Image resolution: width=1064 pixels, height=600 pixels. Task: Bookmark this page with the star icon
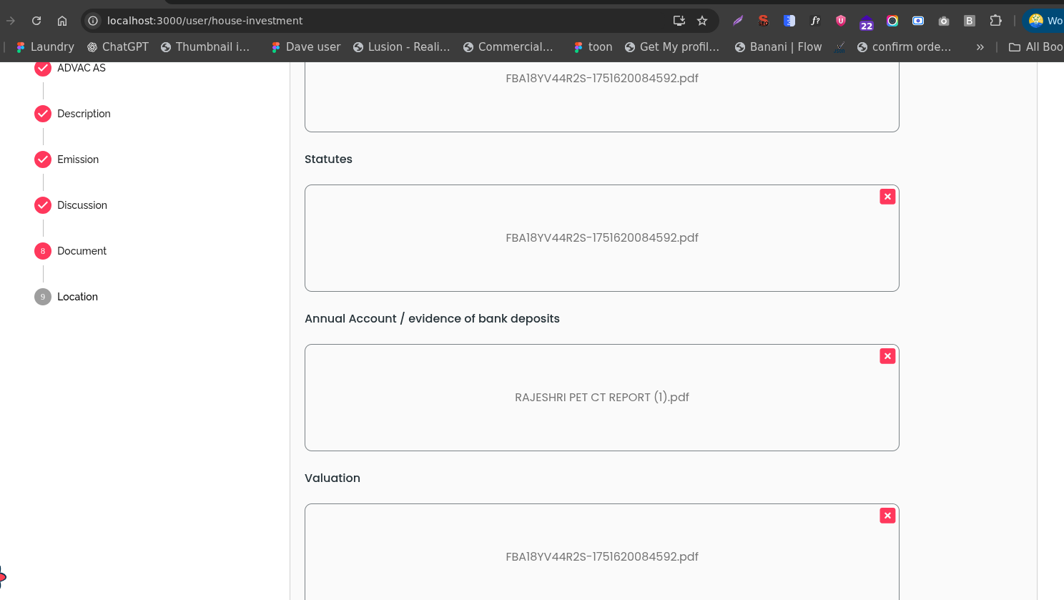702,21
